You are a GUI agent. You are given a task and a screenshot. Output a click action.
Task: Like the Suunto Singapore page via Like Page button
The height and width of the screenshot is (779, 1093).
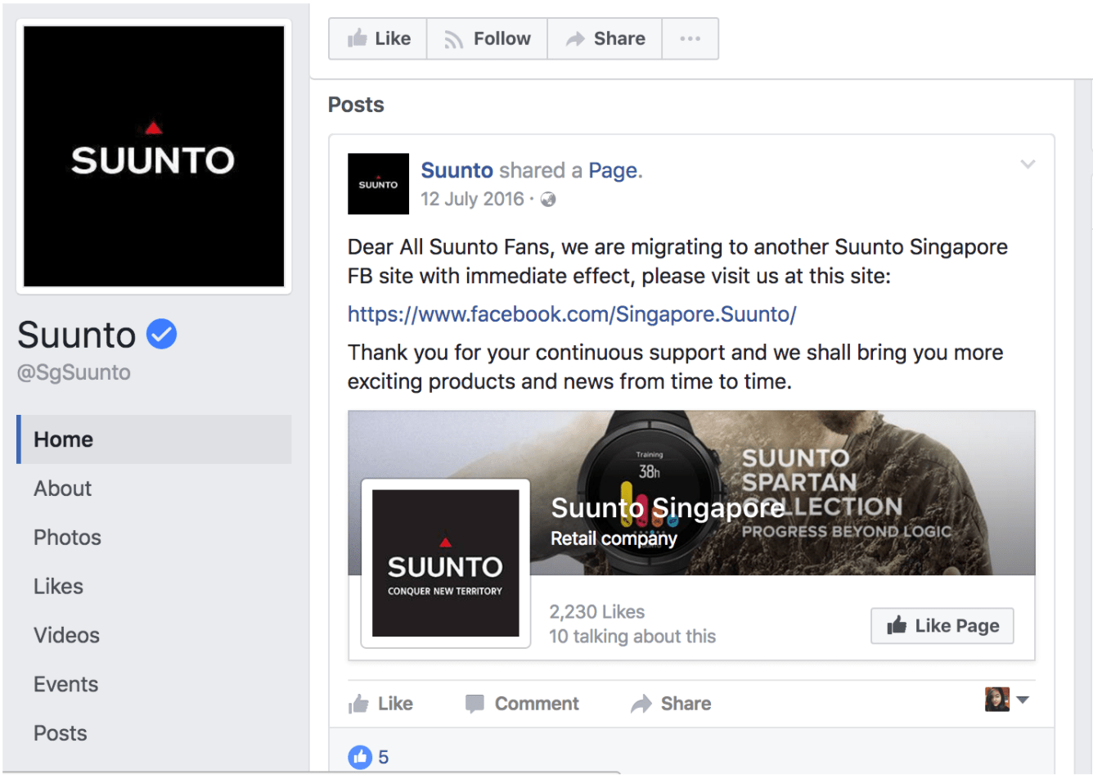pos(942,625)
